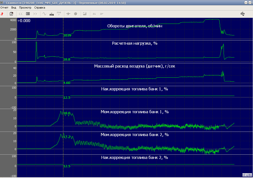Image resolution: width=253 pixels, height=178 pixels.
Task: Click the save snapshot icon in toolbar
Action: pos(85,14)
